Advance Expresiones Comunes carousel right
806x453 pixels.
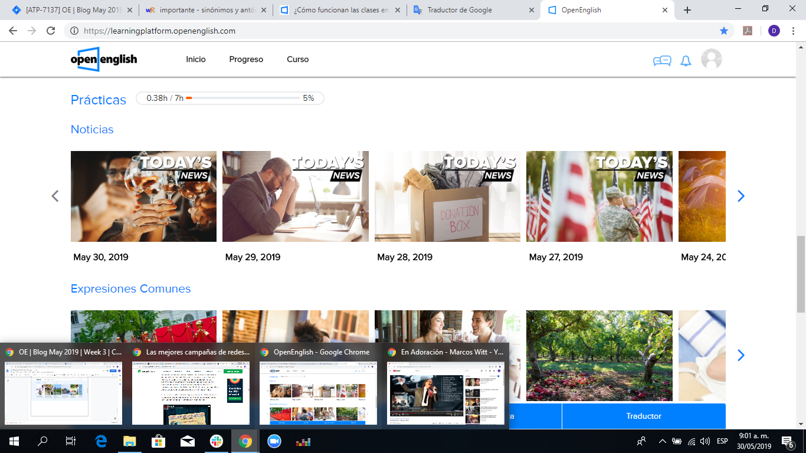[x=741, y=355]
